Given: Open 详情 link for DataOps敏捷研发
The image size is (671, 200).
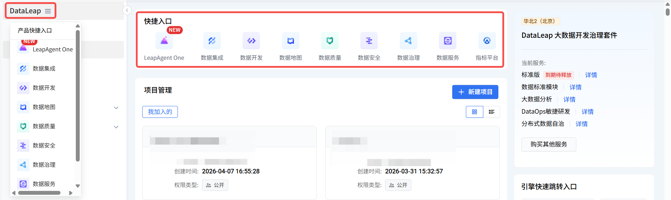Looking at the screenshot, I should coord(587,112).
